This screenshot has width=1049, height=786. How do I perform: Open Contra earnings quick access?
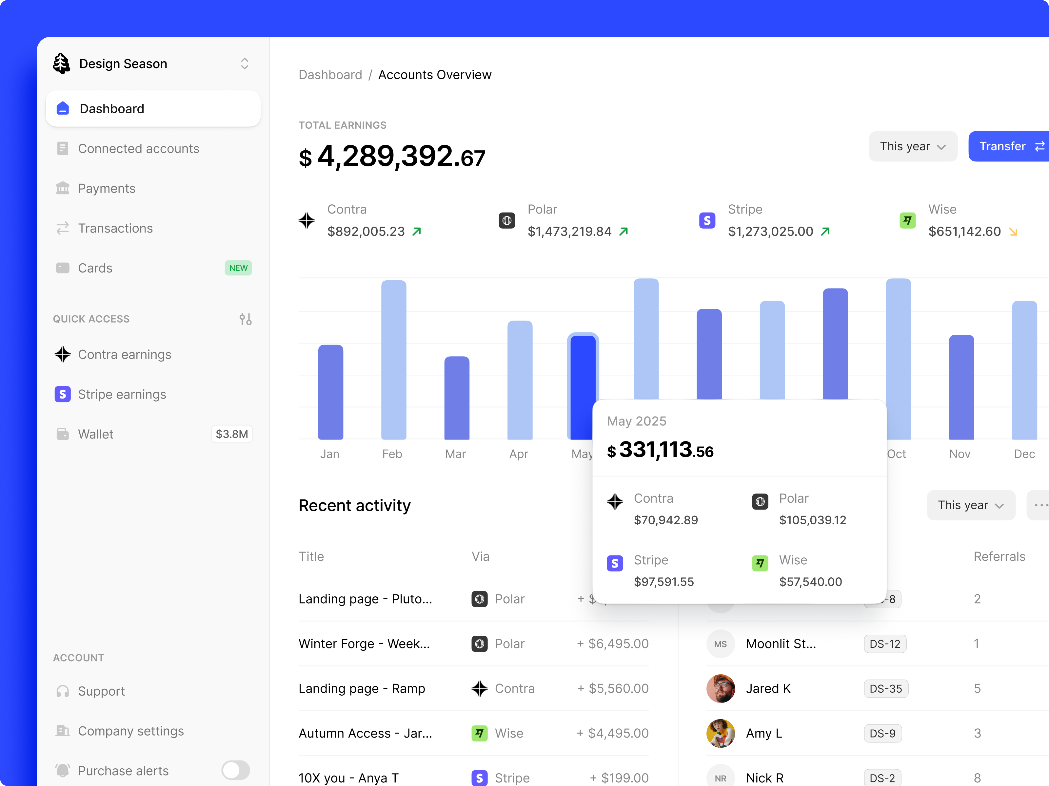tap(153, 354)
